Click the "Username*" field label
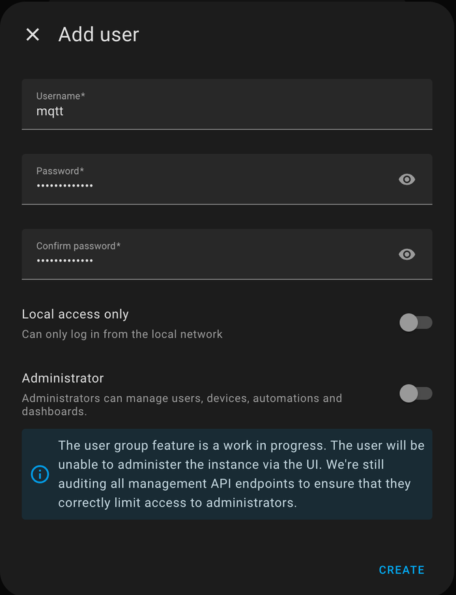The width and height of the screenshot is (456, 595). [x=61, y=96]
